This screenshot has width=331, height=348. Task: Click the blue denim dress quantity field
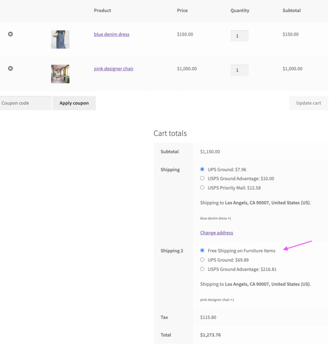point(239,36)
